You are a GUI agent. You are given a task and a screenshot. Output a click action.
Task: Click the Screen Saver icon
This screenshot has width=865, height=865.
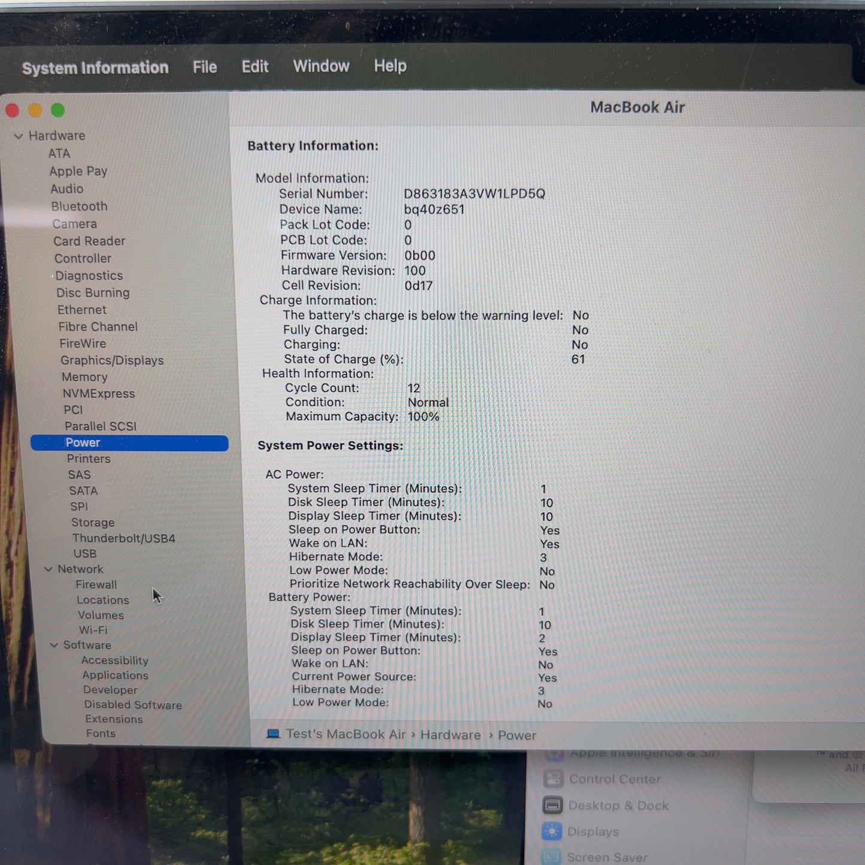point(551,857)
